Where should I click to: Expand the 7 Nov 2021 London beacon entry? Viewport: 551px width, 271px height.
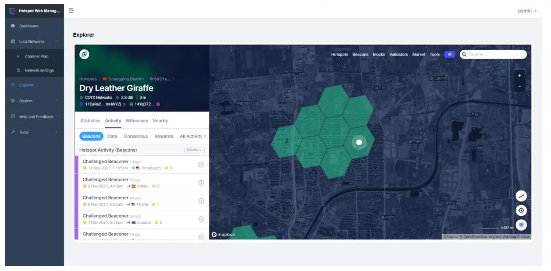201,219
